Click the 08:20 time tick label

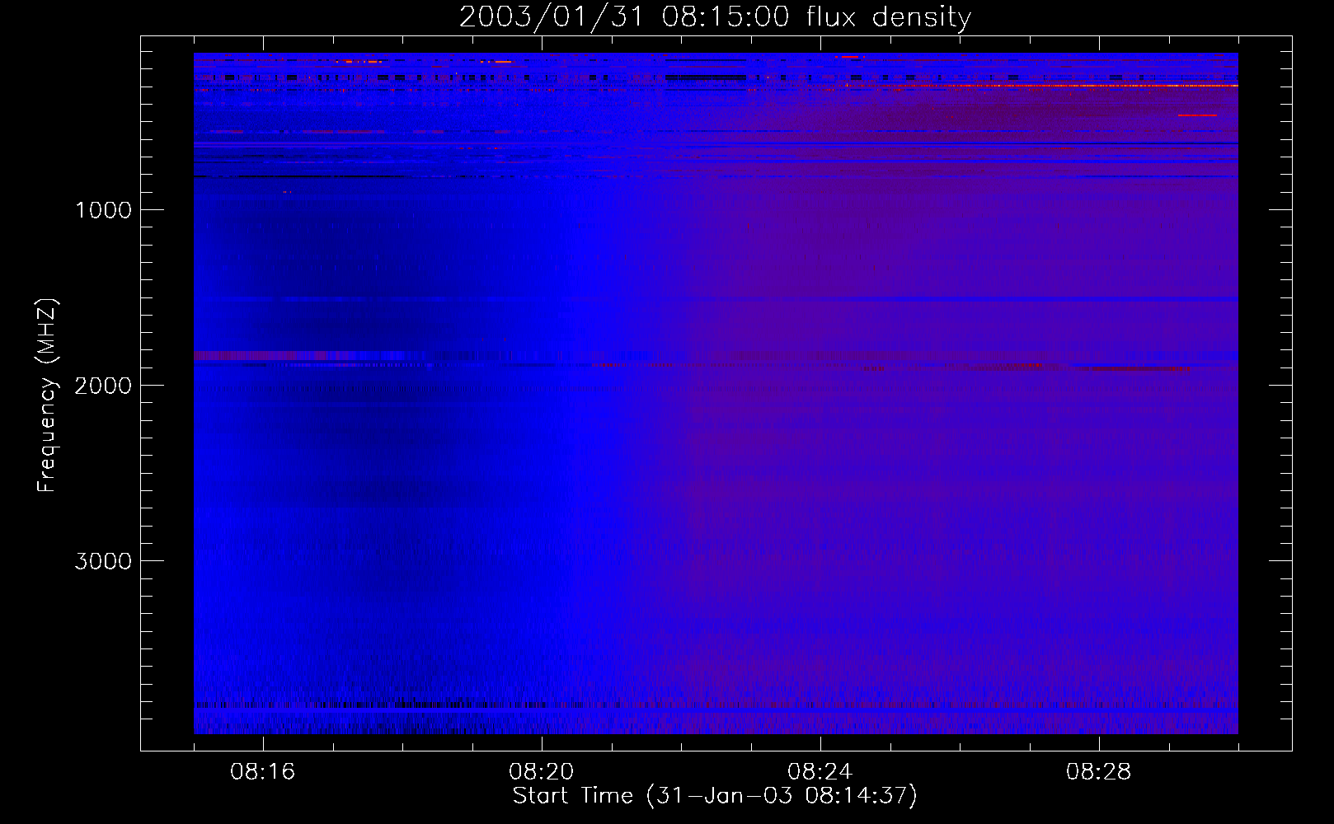point(542,772)
